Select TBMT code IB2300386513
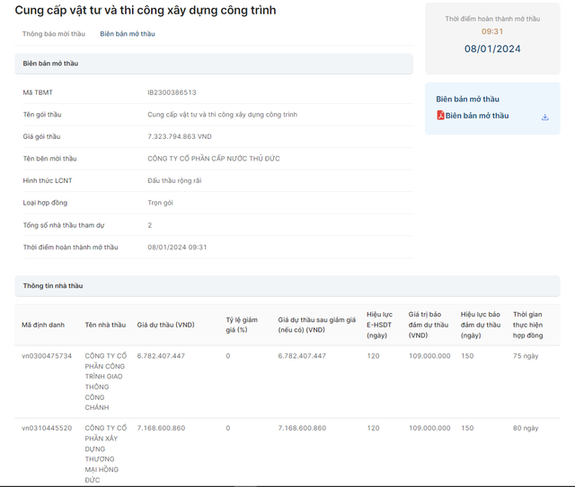Screen dimensions: 575x487 pos(172,92)
